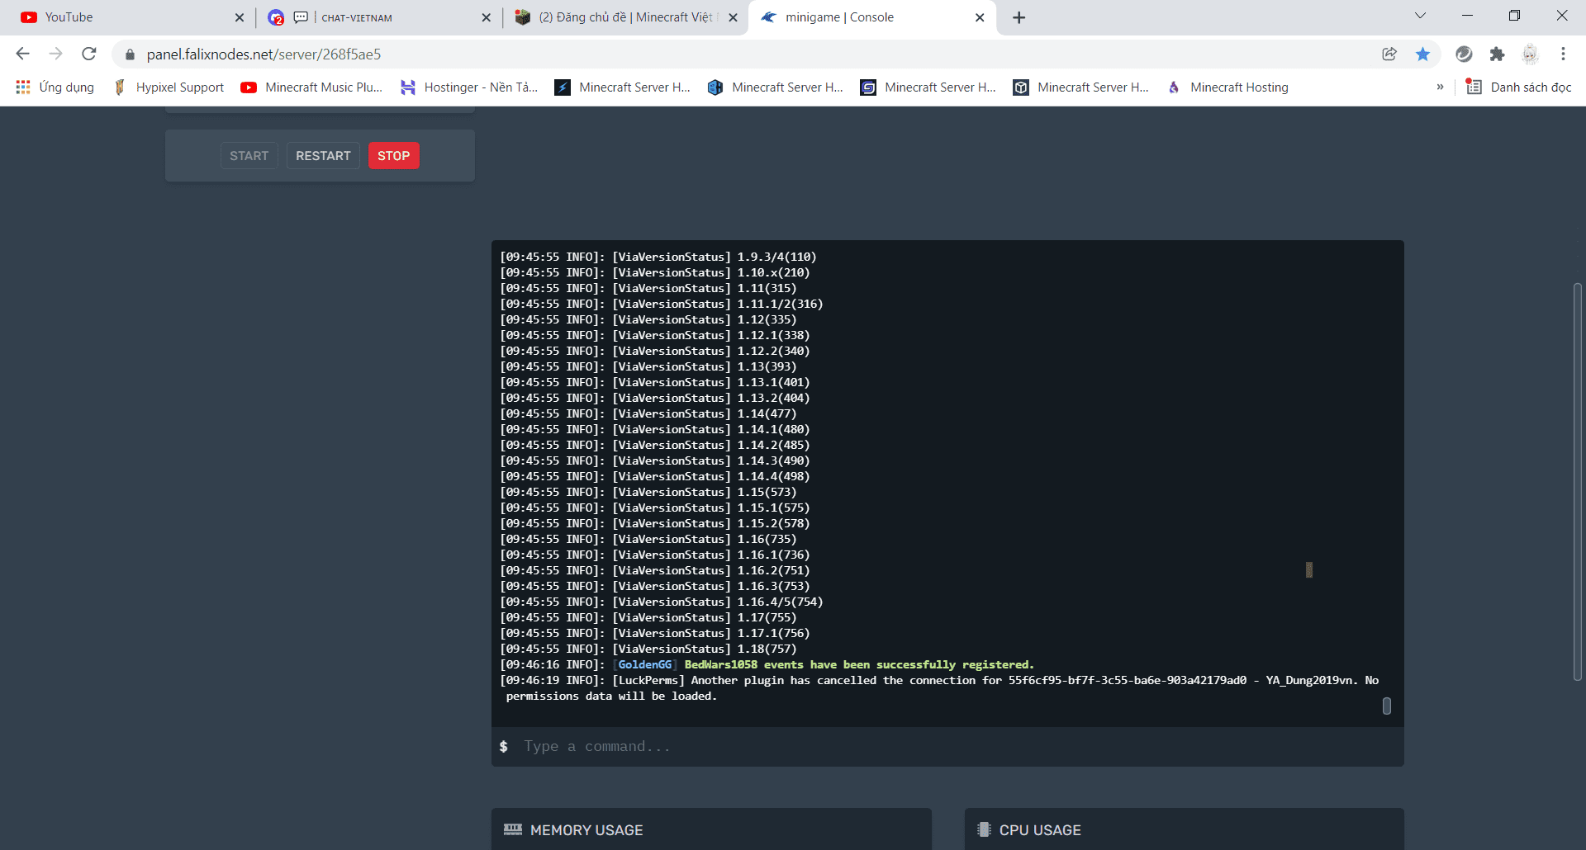Open the Hypixel Support bookmark
Image resolution: width=1586 pixels, height=850 pixels.
click(x=169, y=87)
